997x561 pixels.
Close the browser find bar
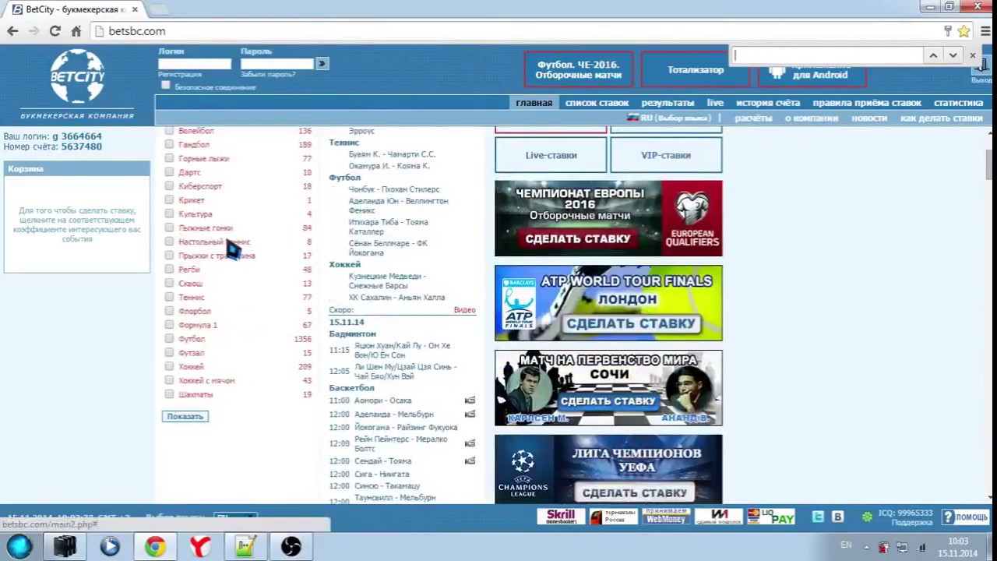(972, 55)
